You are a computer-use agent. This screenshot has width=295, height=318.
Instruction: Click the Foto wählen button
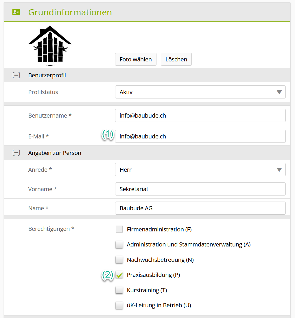click(x=136, y=59)
